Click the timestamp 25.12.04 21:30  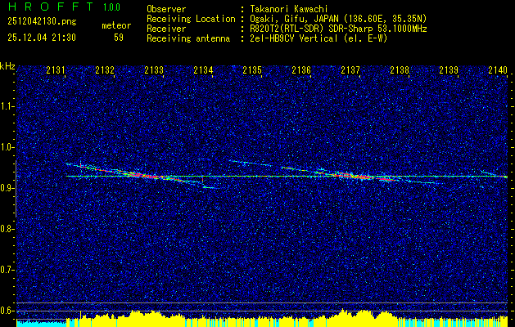(42, 38)
